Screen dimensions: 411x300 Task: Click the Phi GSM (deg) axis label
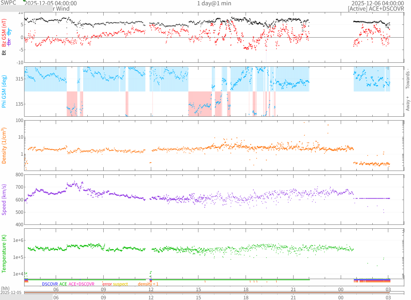[4, 91]
